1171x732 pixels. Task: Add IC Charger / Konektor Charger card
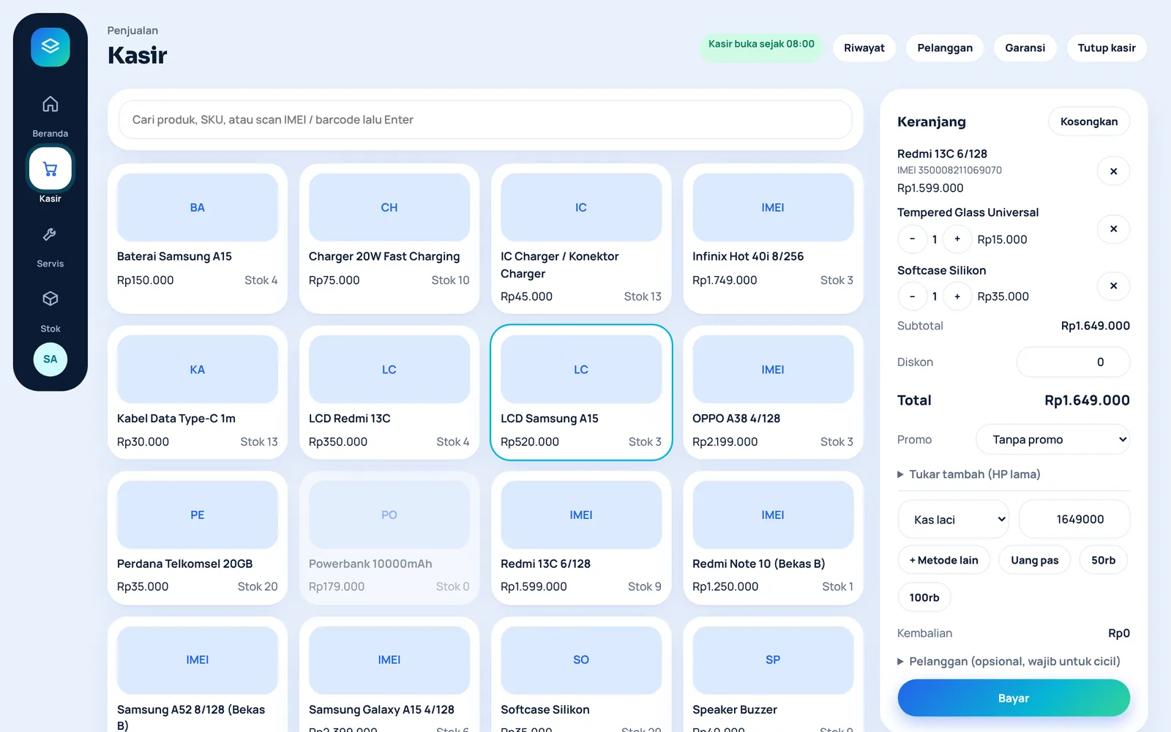tap(581, 239)
